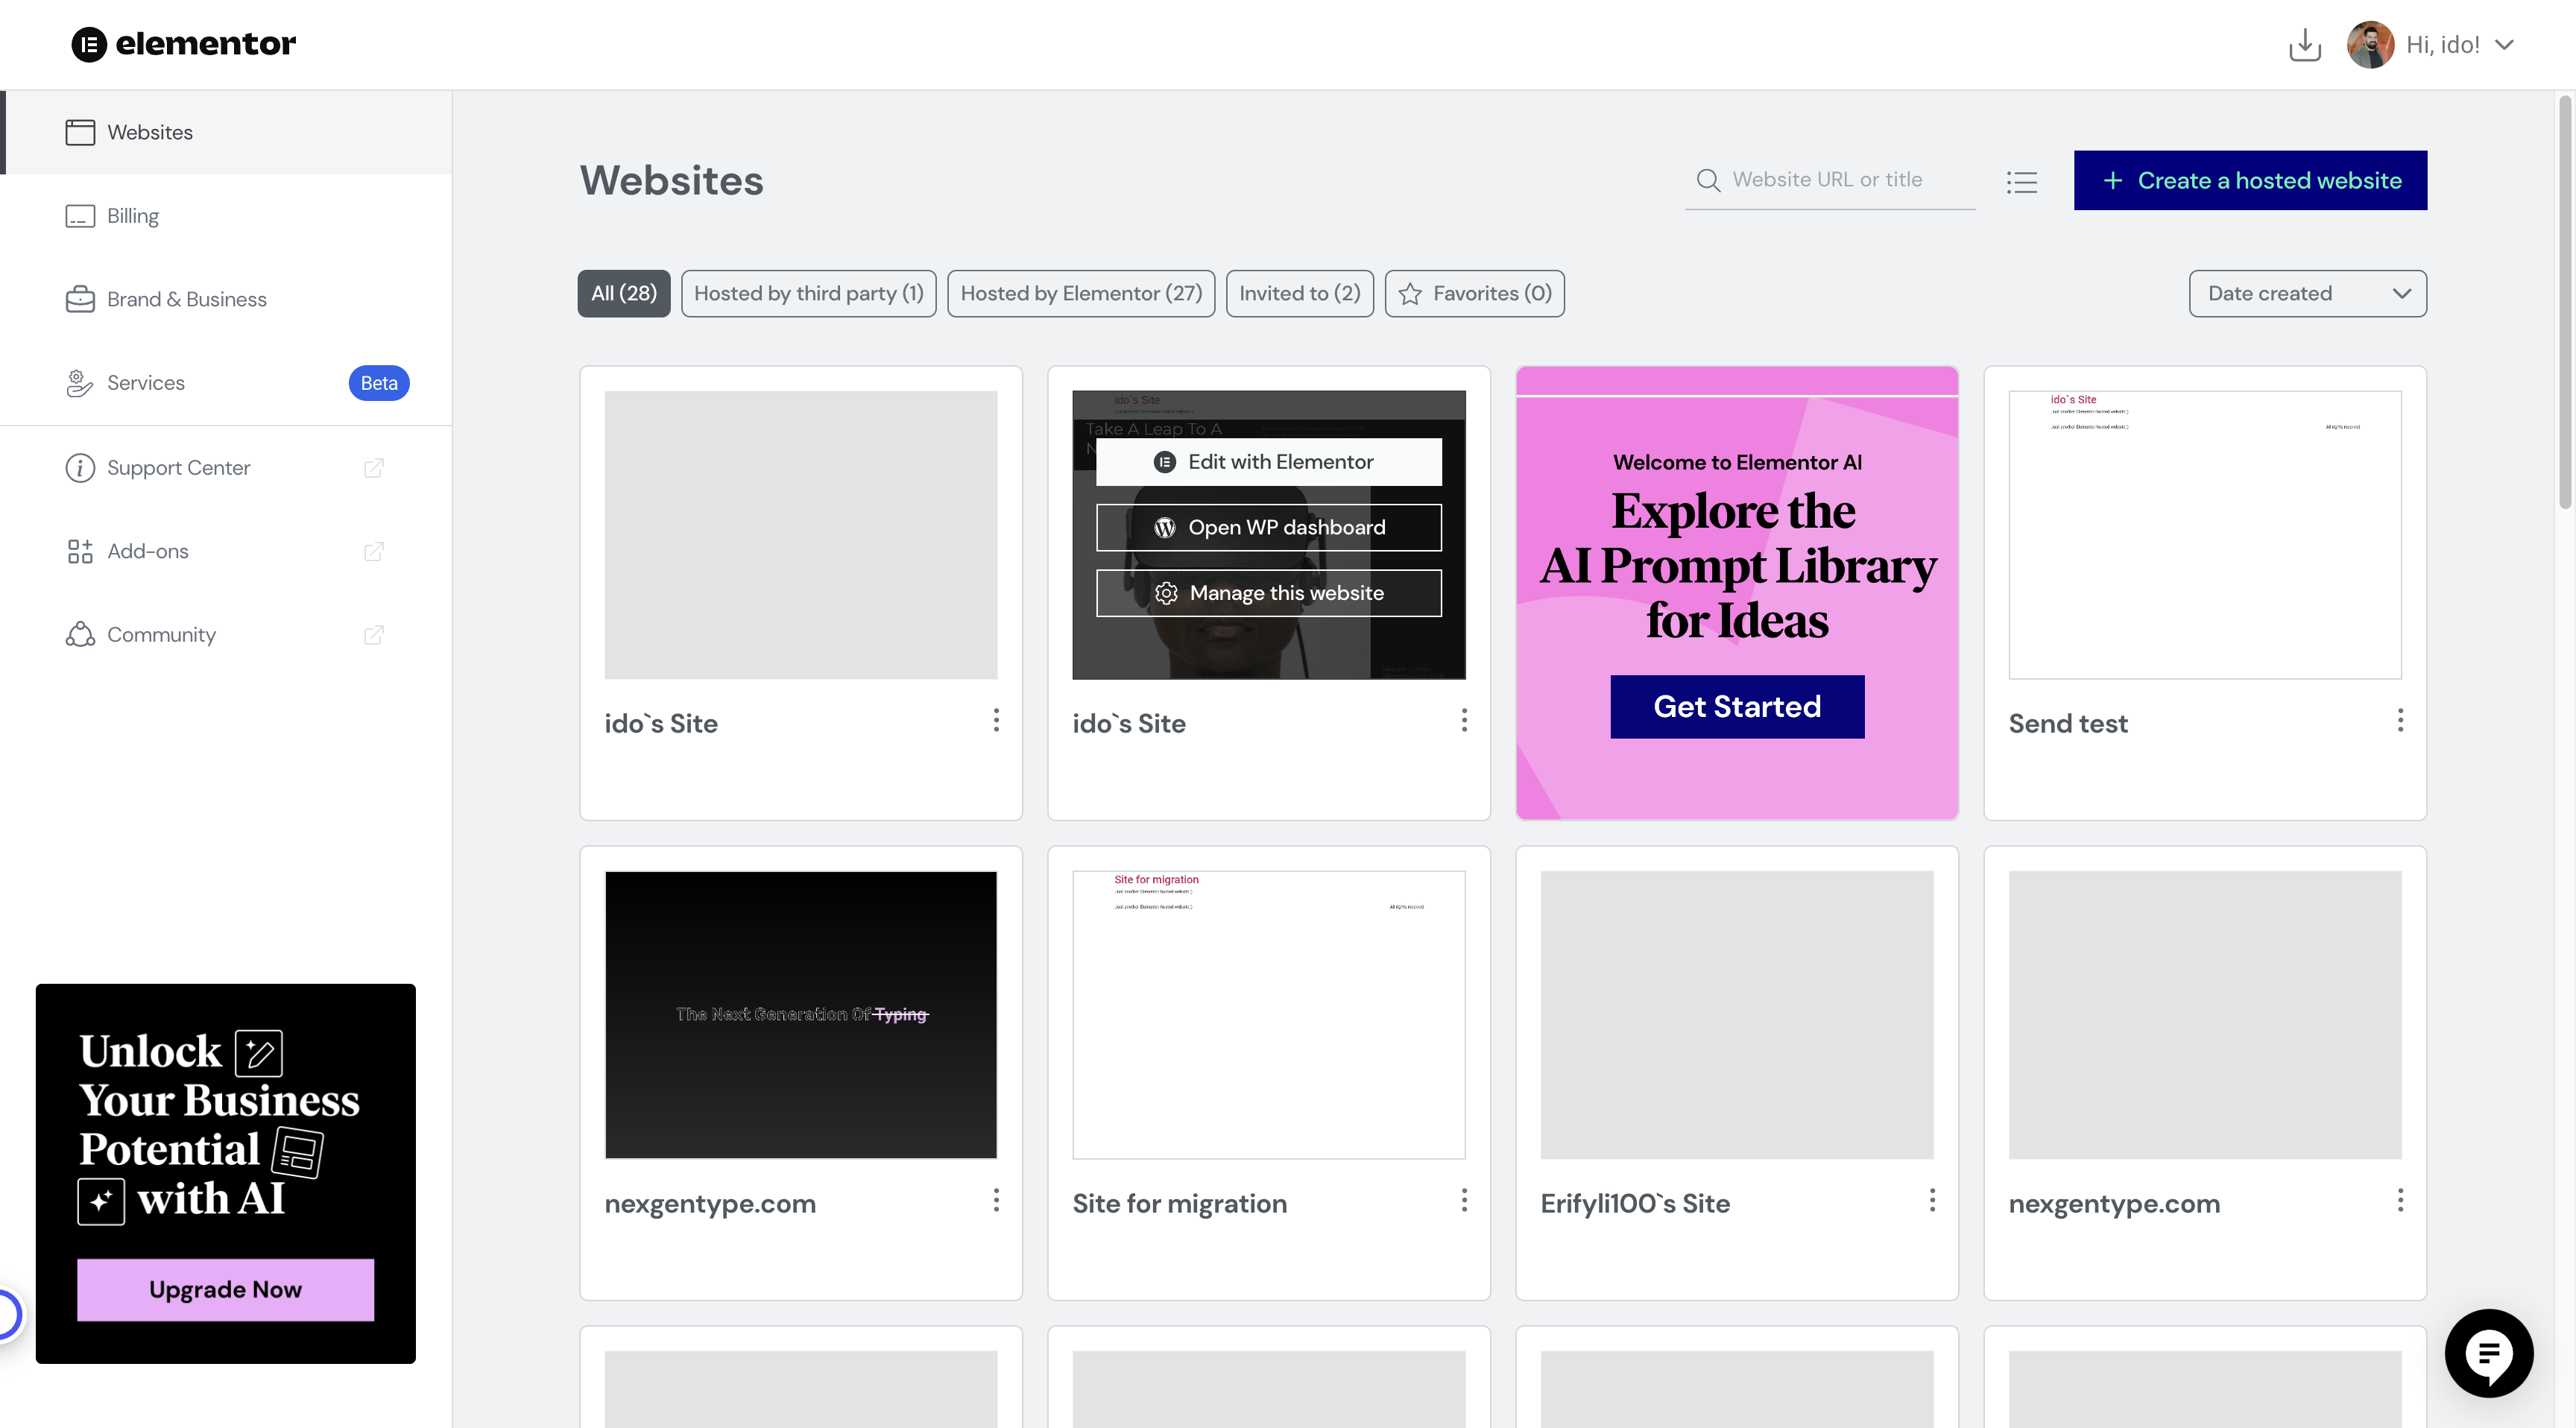Open Support Center link

click(x=226, y=468)
